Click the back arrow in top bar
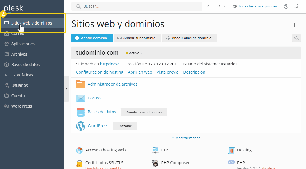The image size is (306, 169). click(x=208, y=6)
